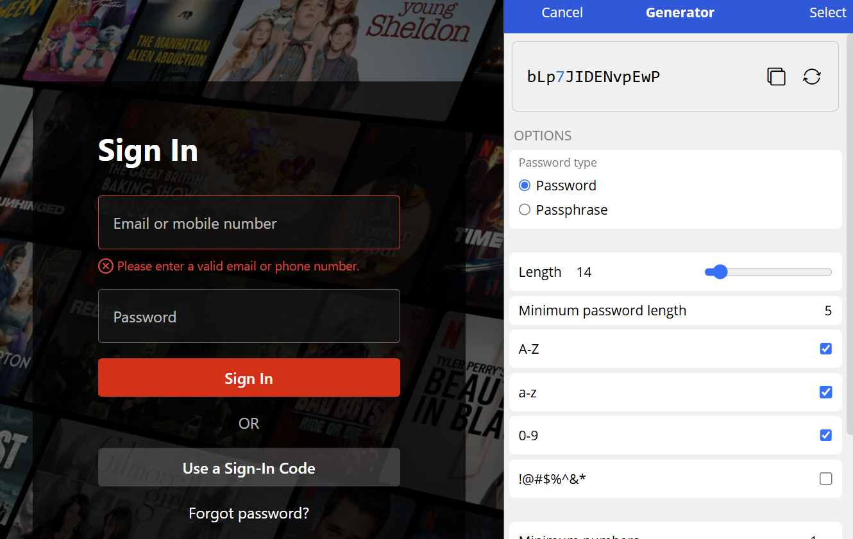Click the Email or mobile number field
853x539 pixels.
coord(249,222)
